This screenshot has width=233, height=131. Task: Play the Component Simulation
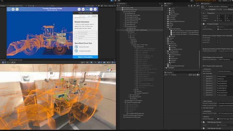(76, 51)
